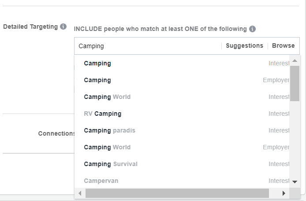Click the dropdown scroll up arrow

(x=295, y=60)
